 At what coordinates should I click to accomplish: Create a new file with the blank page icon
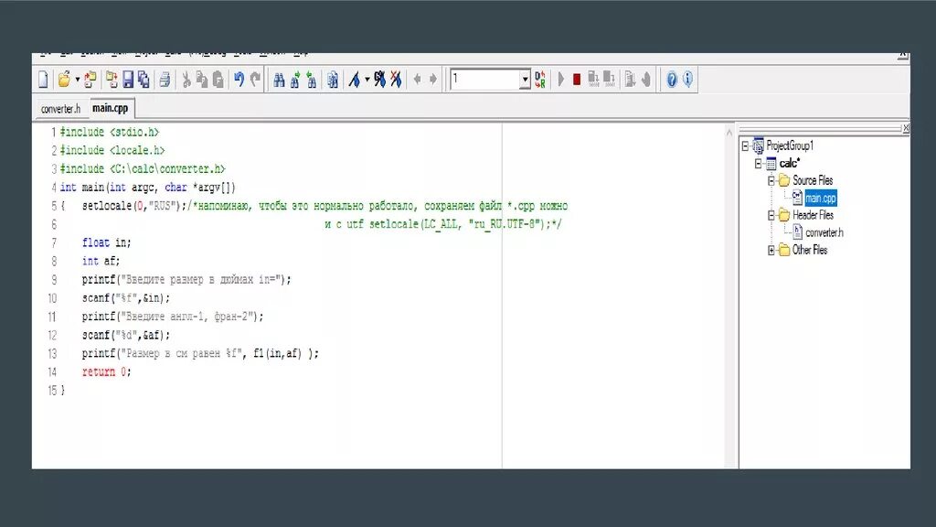(x=43, y=80)
